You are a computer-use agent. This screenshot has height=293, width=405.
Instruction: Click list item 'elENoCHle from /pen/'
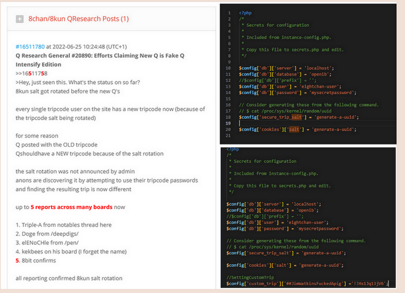pos(47,242)
